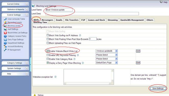Click help icon beside Display a Deny Page
Viewport: 169px width, 96px height.
click(83, 63)
